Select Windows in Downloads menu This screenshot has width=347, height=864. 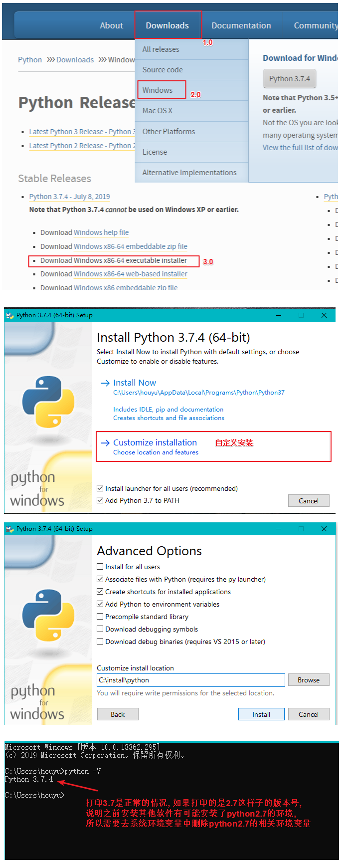click(192, 90)
